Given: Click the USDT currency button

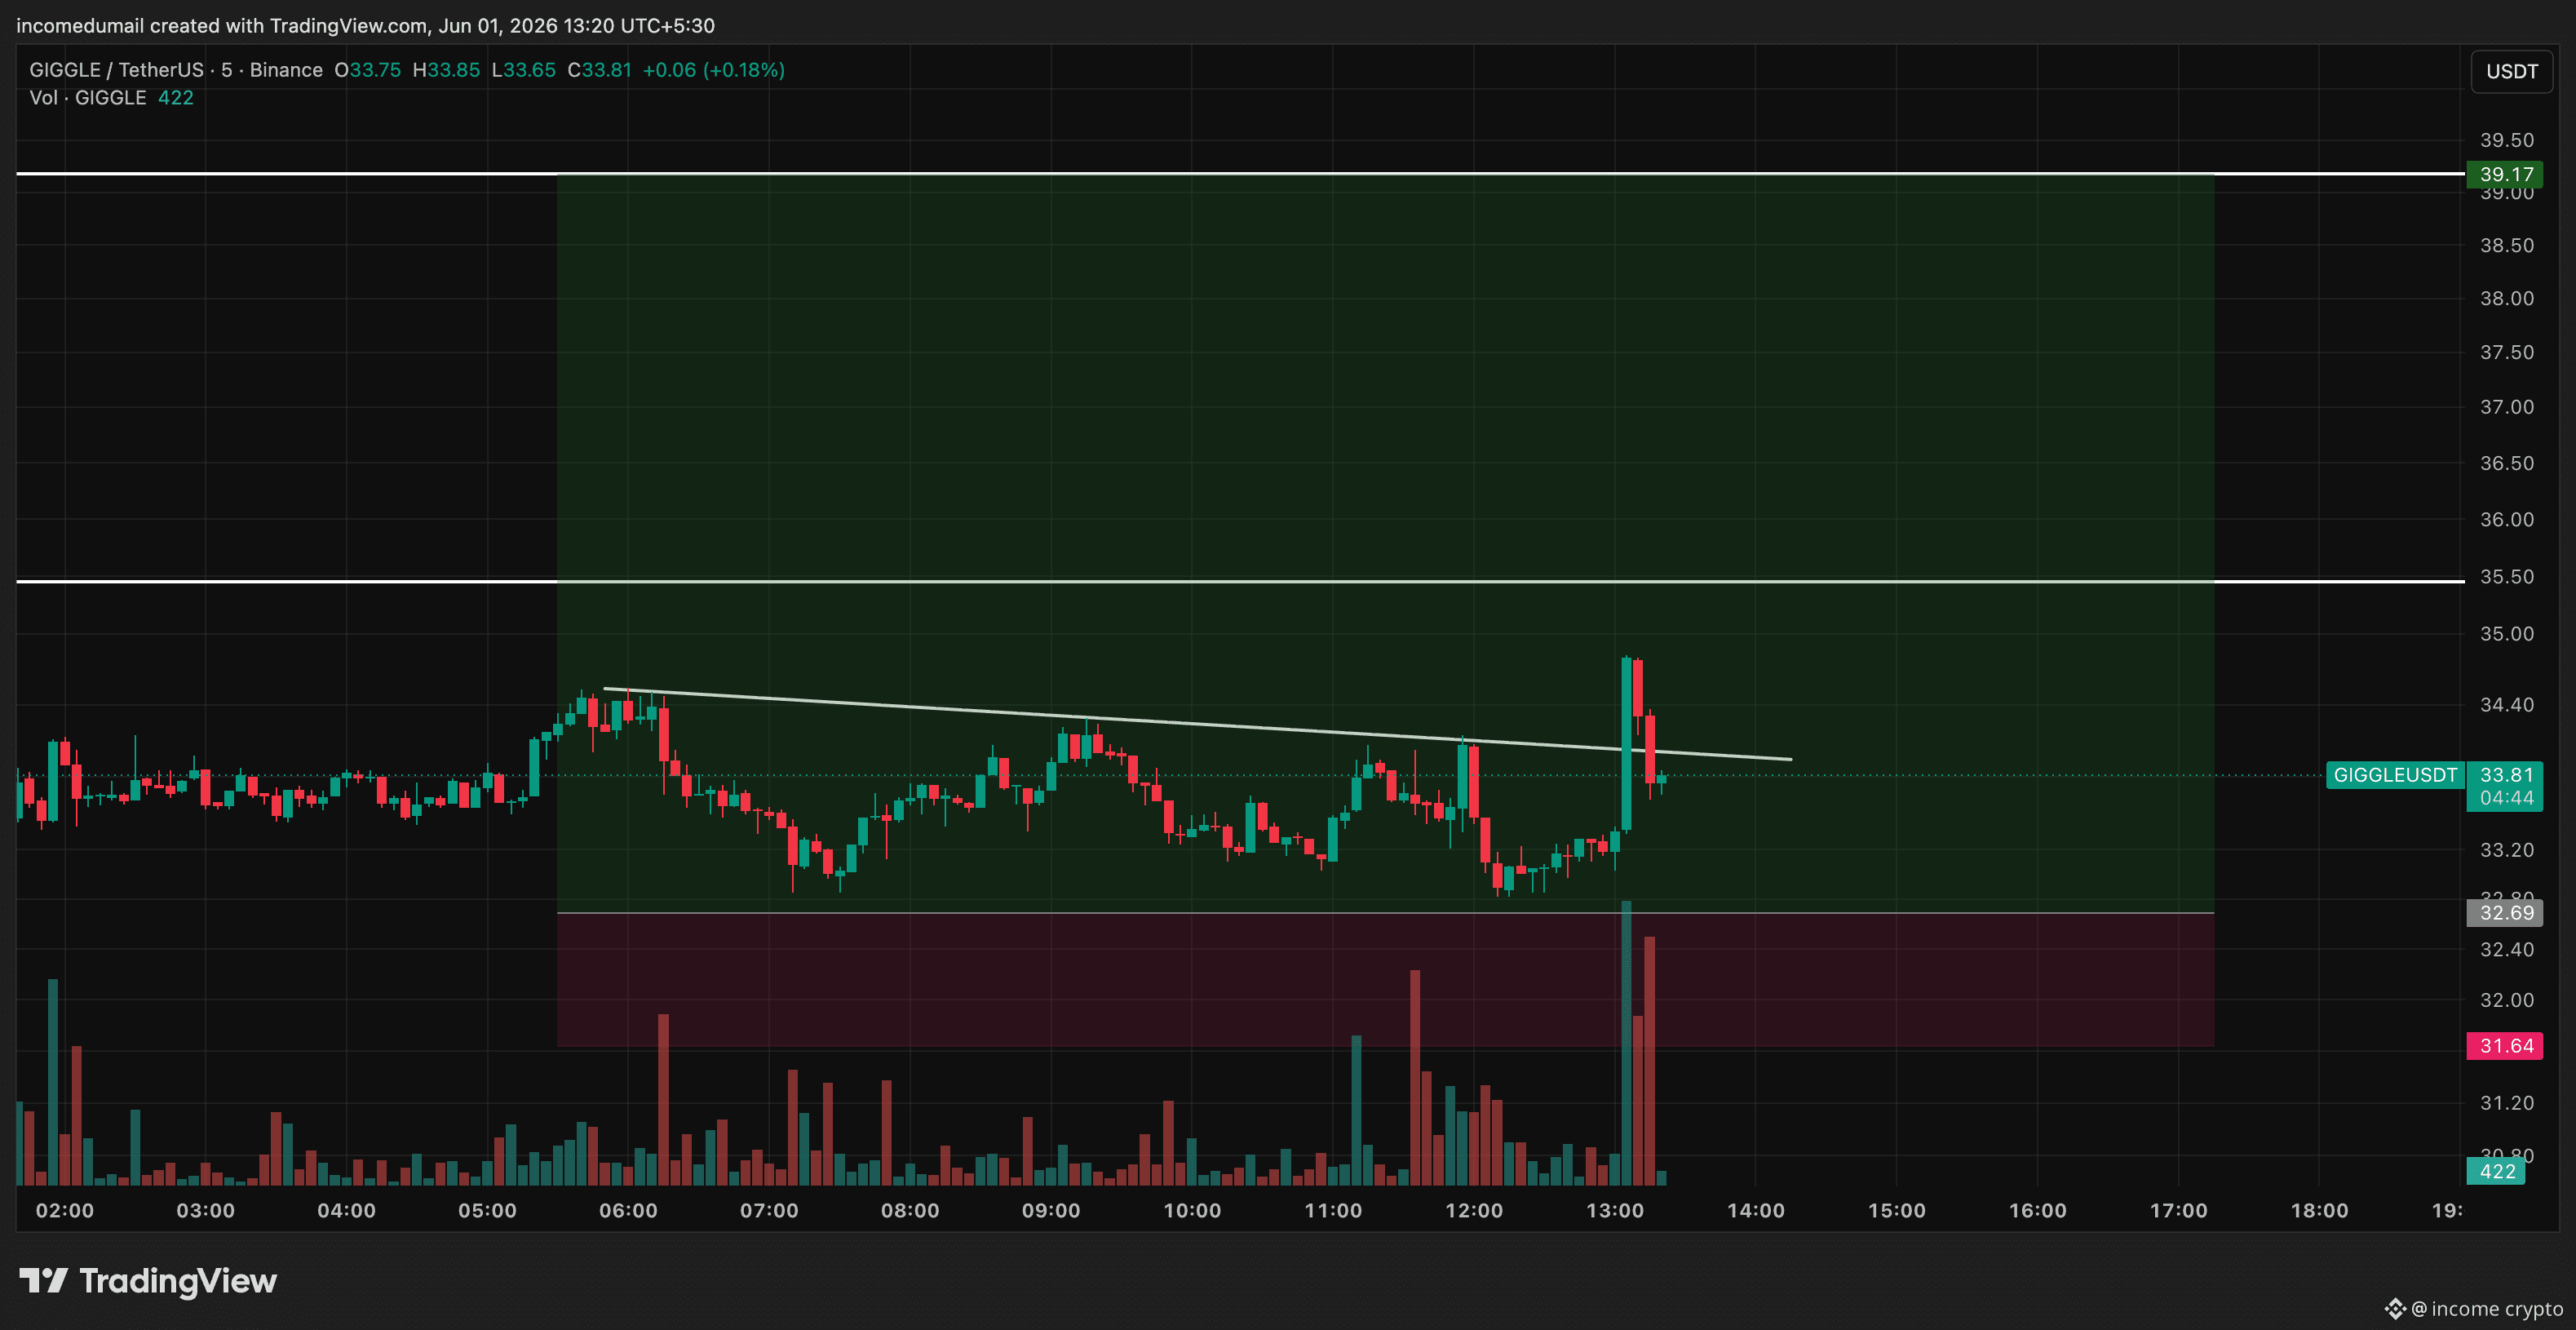Looking at the screenshot, I should [x=2511, y=71].
